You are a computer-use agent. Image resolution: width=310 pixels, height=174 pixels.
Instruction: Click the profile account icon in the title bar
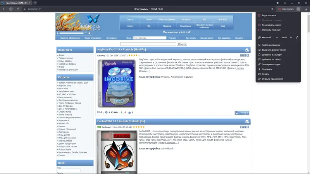point(277,3)
